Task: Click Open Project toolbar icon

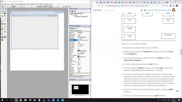Action: coord(12,7)
